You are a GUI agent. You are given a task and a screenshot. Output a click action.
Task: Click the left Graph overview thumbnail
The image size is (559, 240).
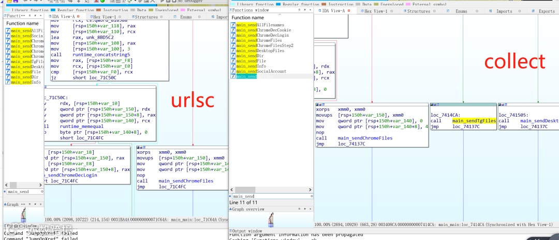23,216
